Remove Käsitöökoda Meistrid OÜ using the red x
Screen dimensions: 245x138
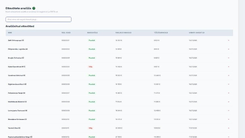click(229, 102)
